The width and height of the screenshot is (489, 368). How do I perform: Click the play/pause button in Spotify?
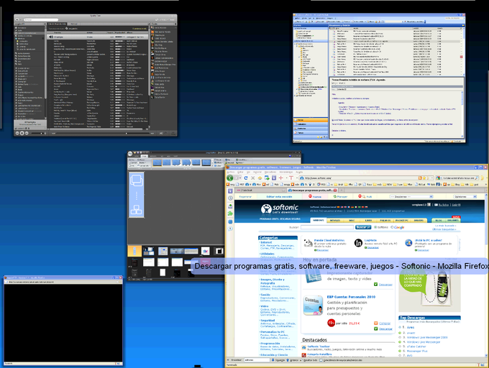22,133
